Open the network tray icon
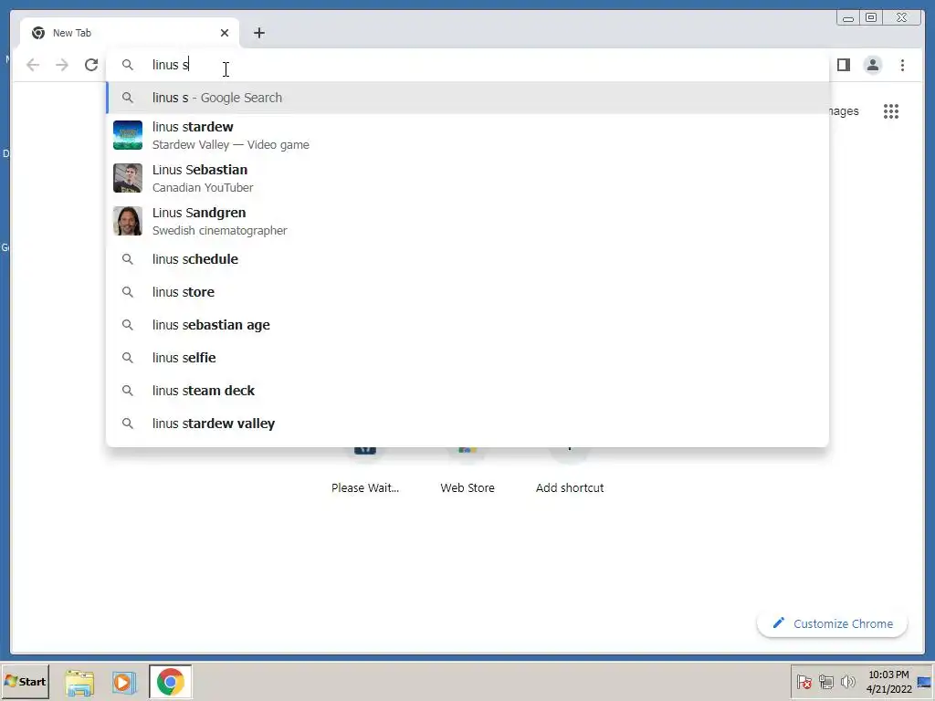This screenshot has height=701, width=935. click(825, 682)
